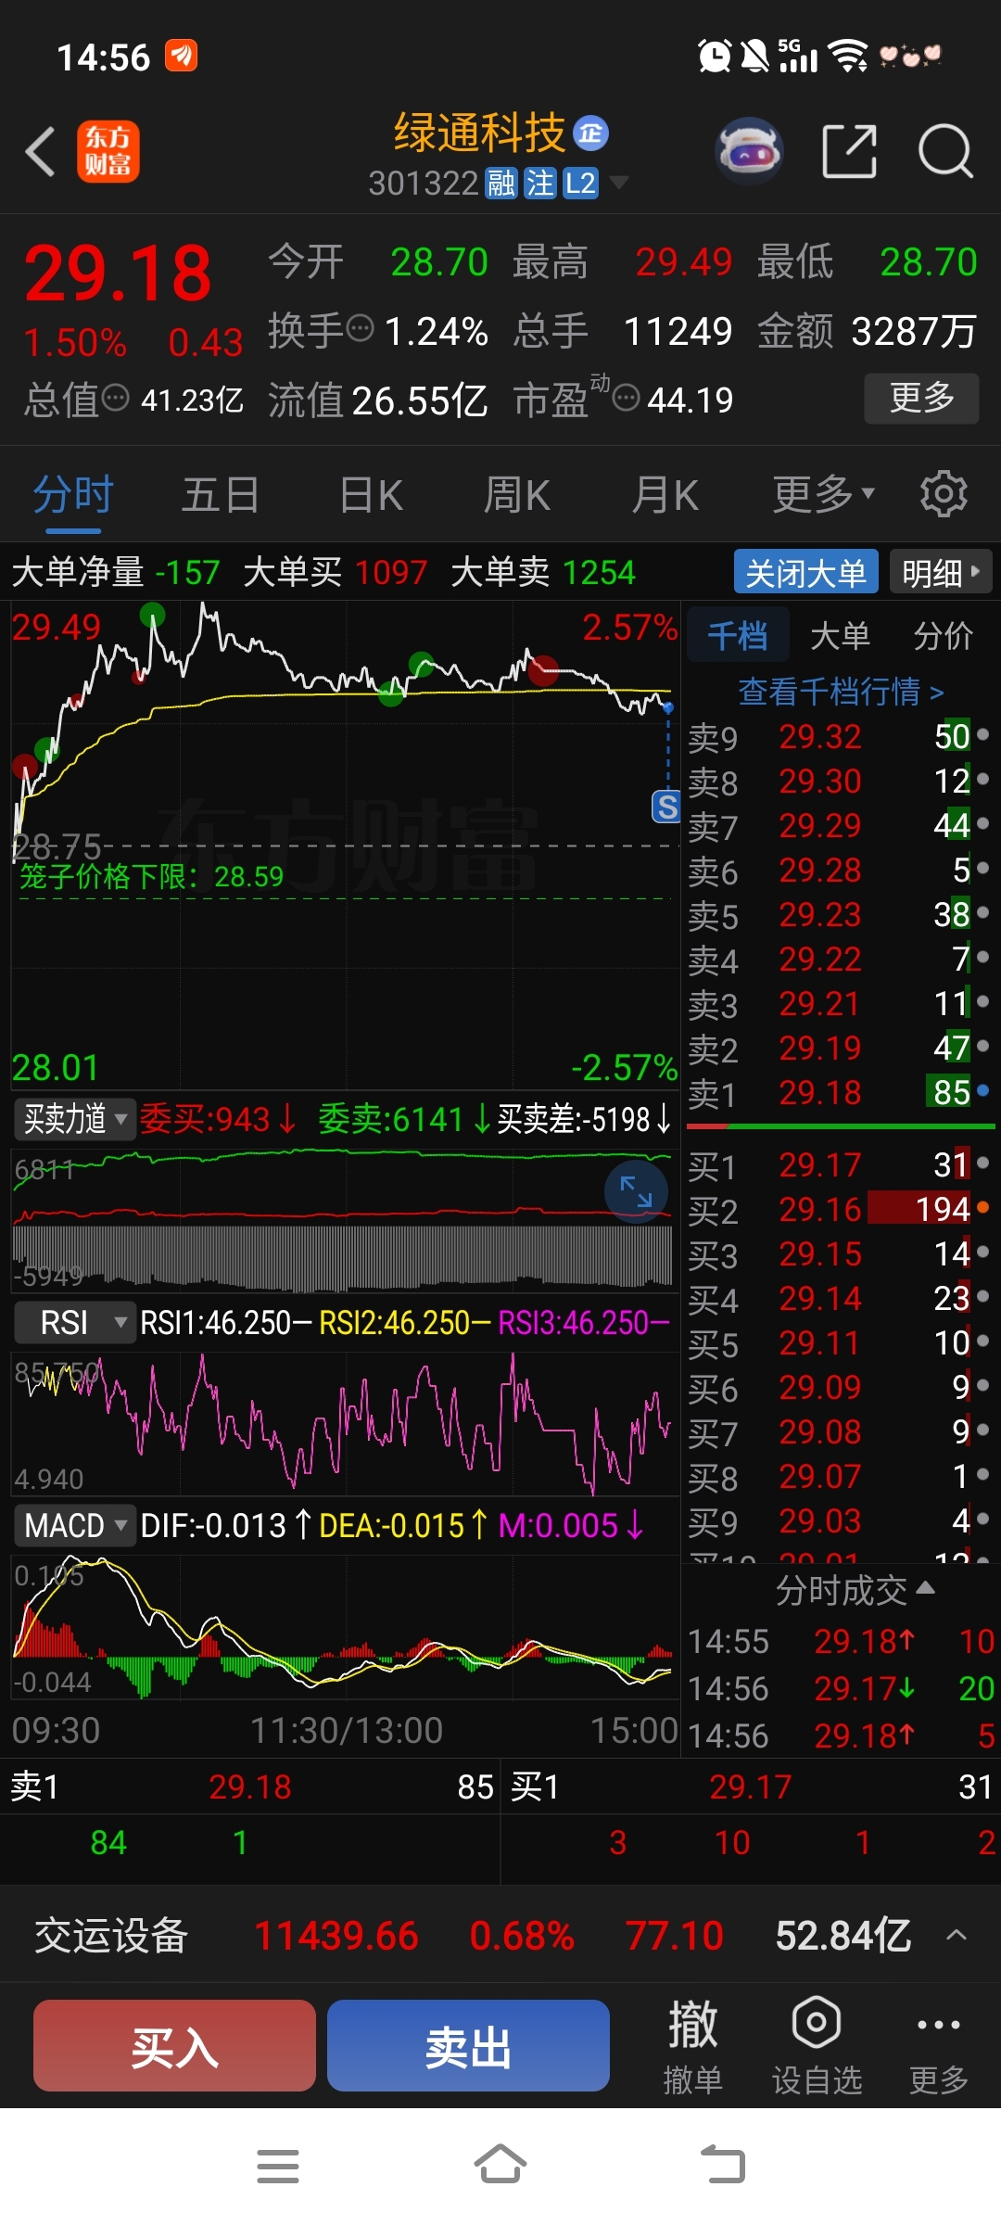Open the search magnifier icon
1001x2225 pixels.
(945, 150)
